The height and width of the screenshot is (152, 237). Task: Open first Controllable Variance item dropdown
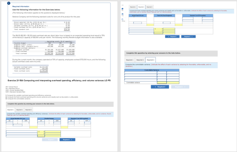[141, 73]
